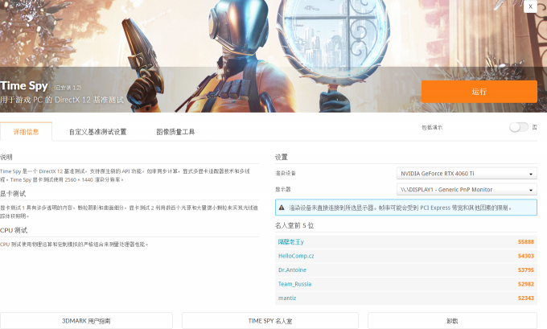Viewport: 547px width, 329px height.
Task: Click the warning triangle icon in notice
Action: (x=282, y=208)
